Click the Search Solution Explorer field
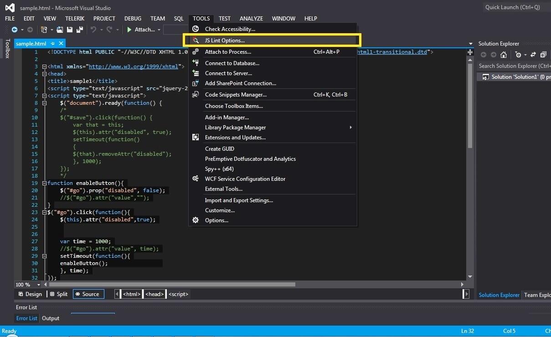This screenshot has width=551, height=337. coord(514,66)
